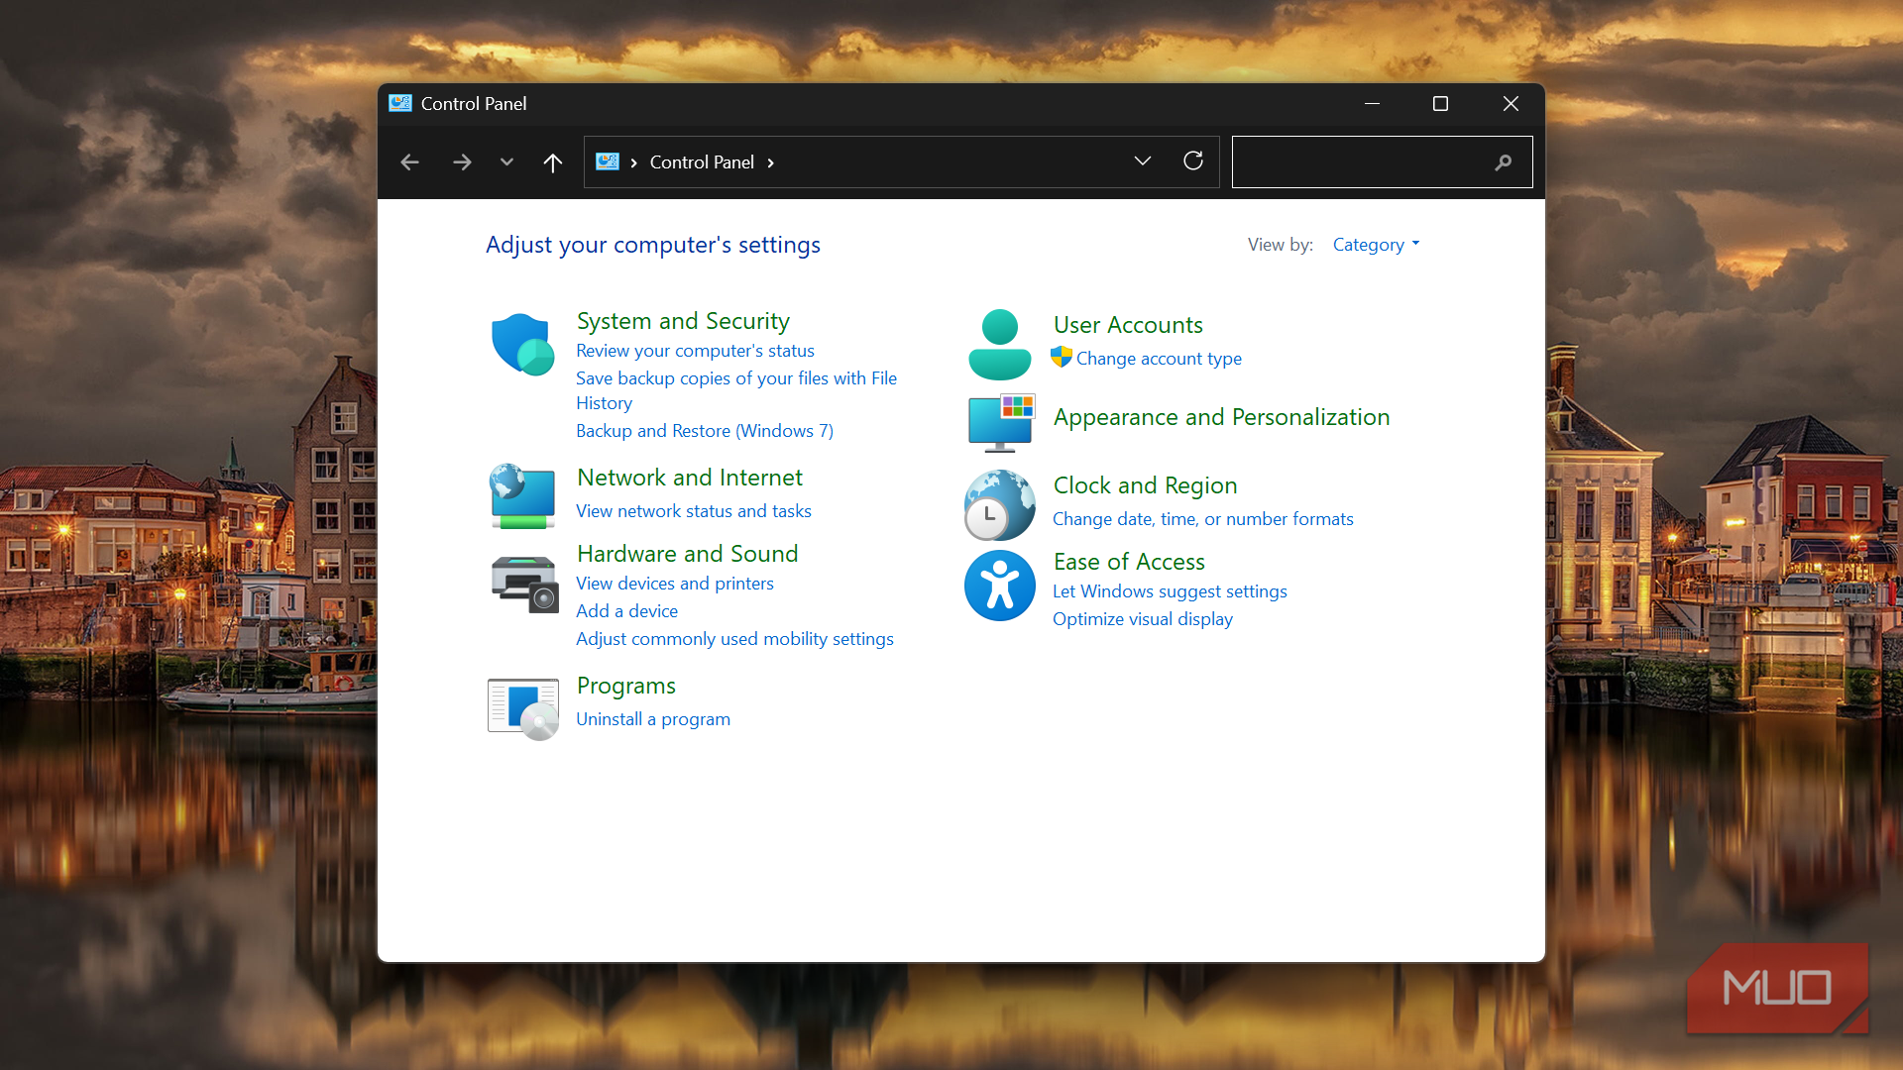Open Network and Internet category
1903x1070 pixels.
click(x=690, y=478)
